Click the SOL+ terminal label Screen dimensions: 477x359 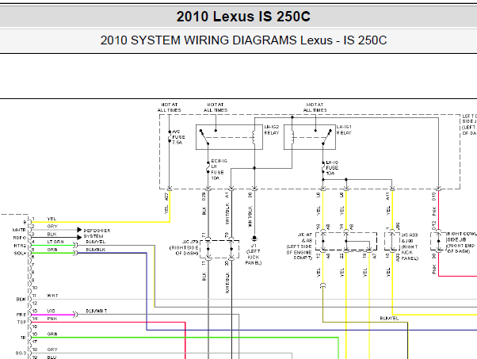pos(20,253)
